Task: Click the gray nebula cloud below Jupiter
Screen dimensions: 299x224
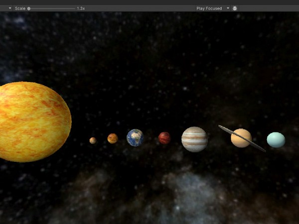Action: 194,189
